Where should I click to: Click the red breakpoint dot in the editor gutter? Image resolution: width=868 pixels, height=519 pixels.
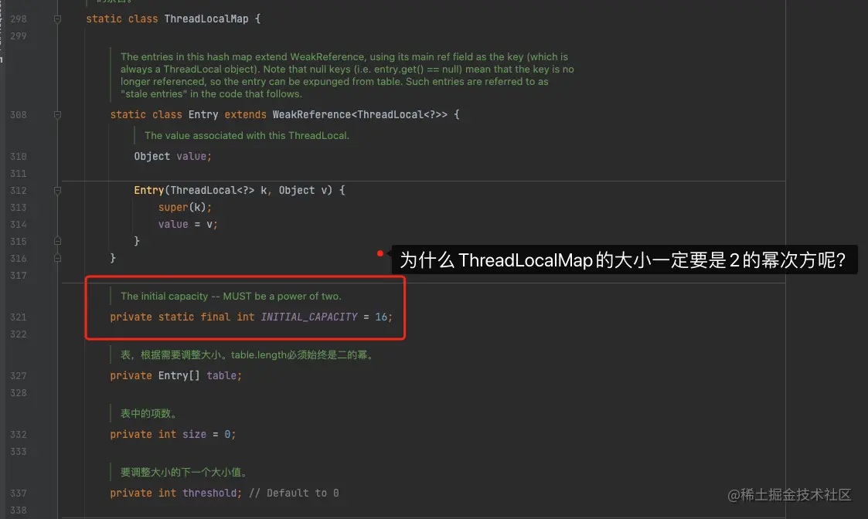click(x=380, y=253)
